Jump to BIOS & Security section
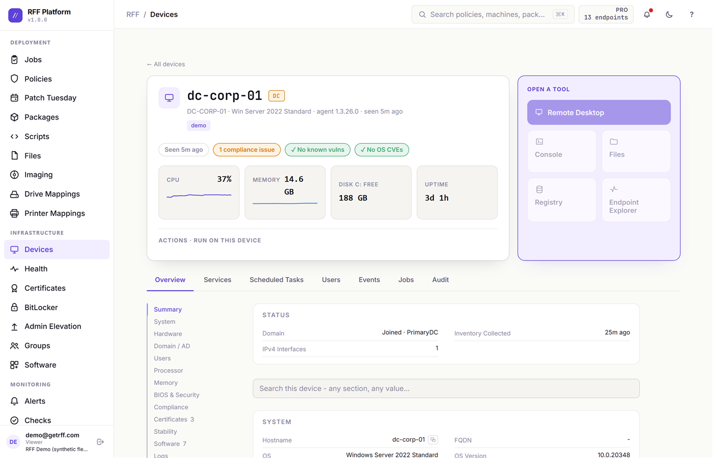Viewport: 713px width, 458px height. 177,395
